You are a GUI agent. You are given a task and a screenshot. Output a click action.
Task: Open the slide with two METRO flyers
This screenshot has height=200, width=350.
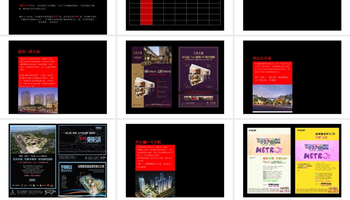292,160
